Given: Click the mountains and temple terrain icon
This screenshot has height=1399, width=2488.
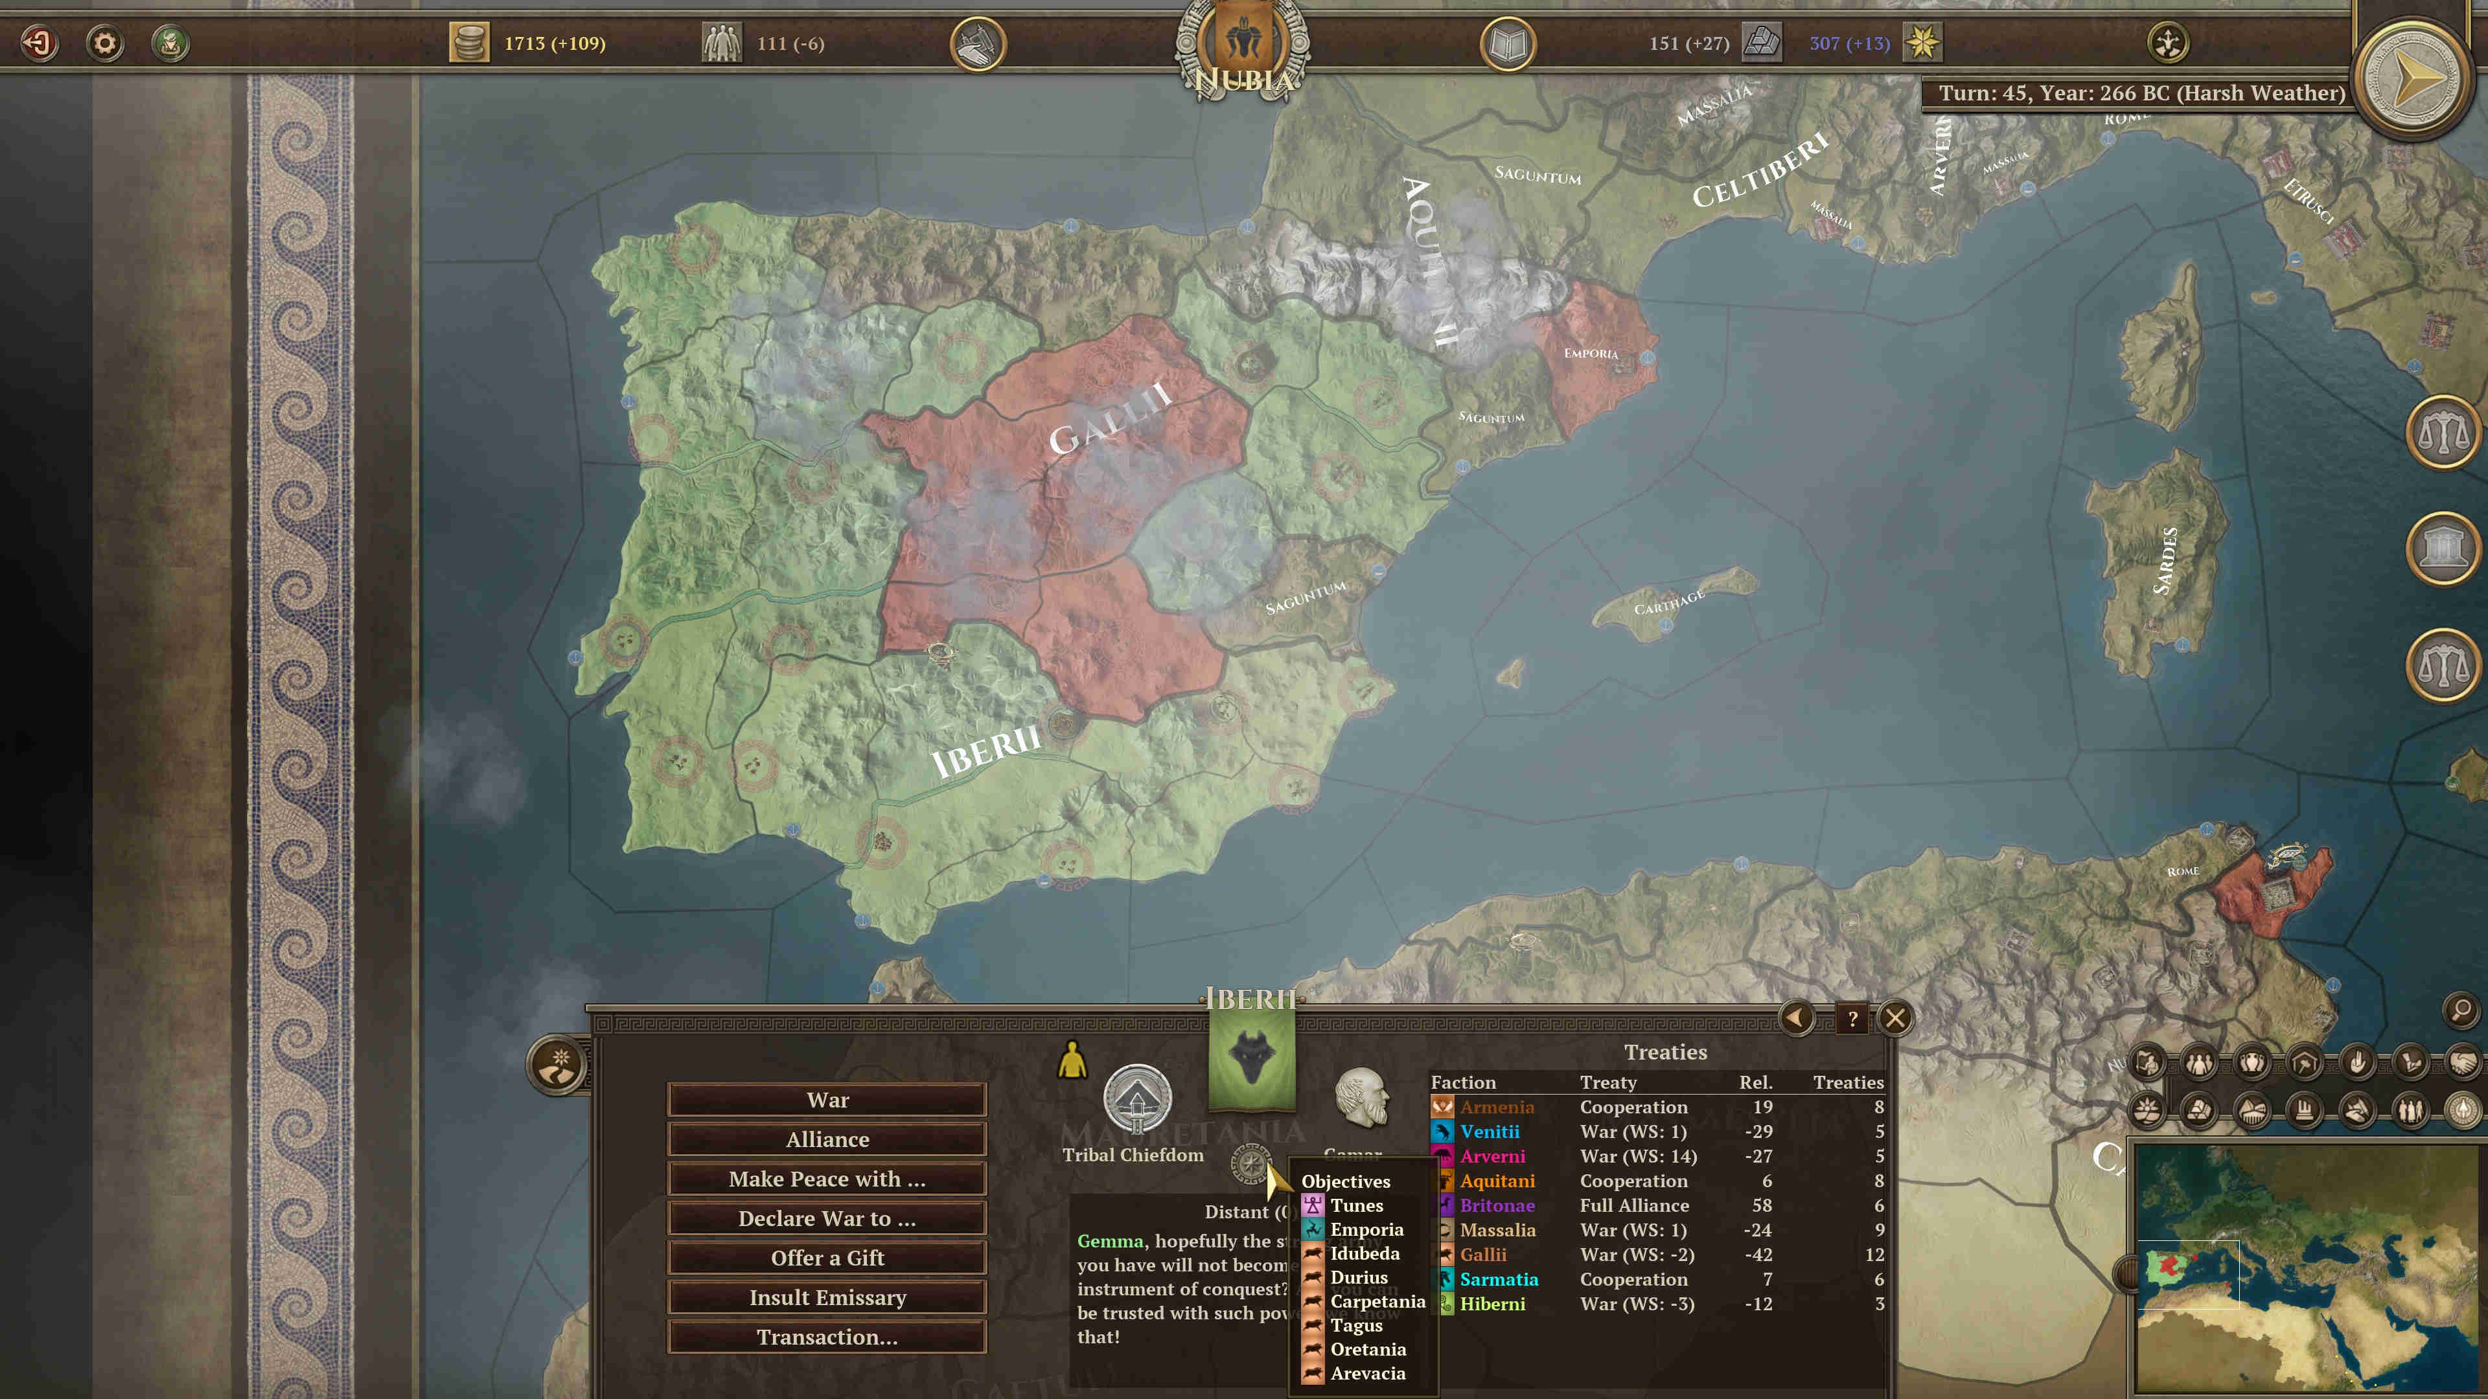Looking at the screenshot, I should [2252, 1110].
